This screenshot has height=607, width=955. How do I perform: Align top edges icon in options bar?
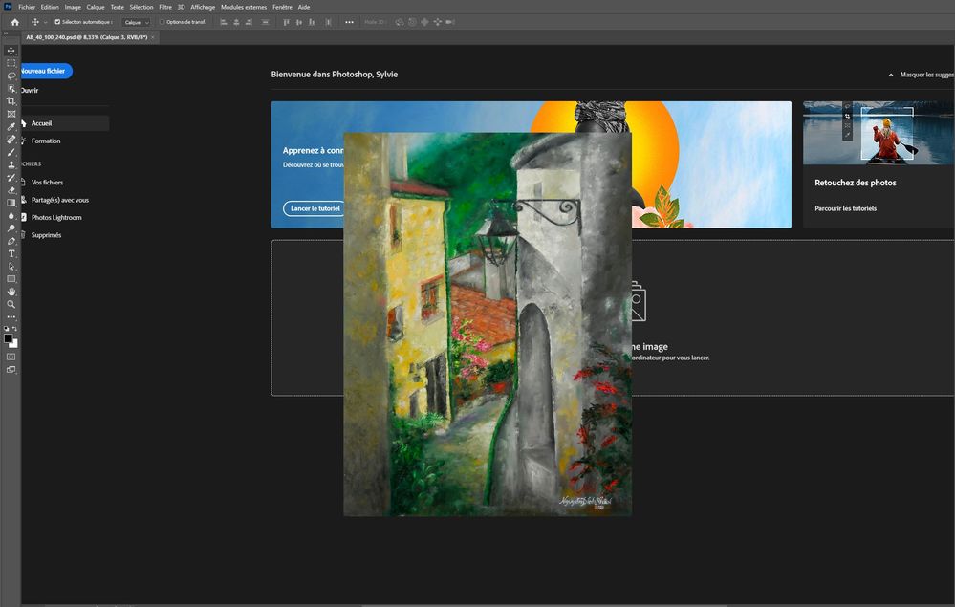point(286,22)
